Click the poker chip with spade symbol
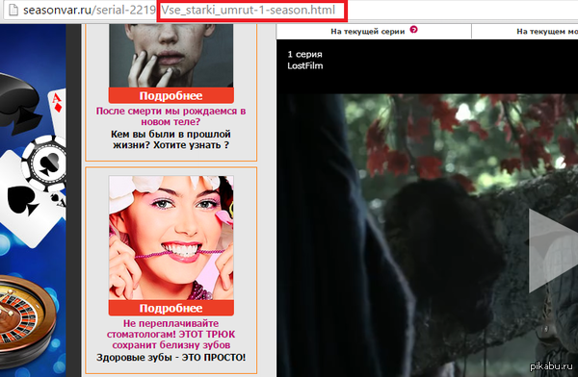 [x=45, y=163]
